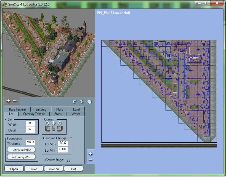Click the left corner shape icon
The image size is (226, 177).
pyautogui.click(x=47, y=128)
